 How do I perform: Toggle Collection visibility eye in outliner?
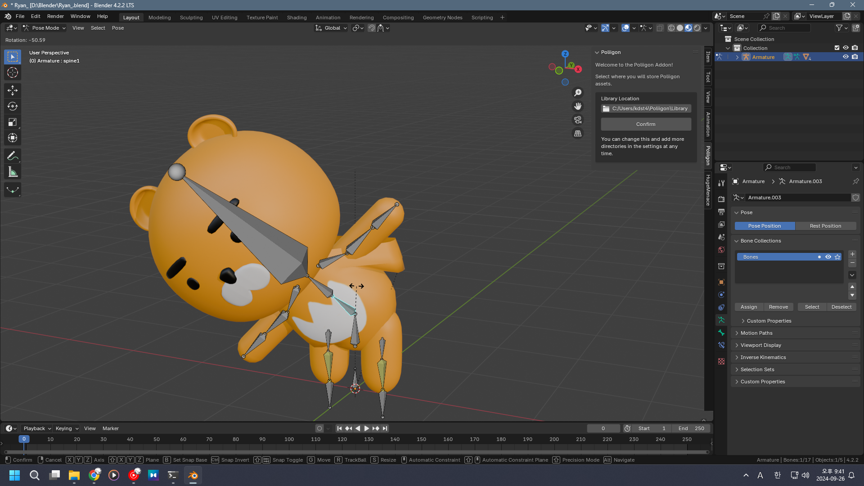coord(846,48)
